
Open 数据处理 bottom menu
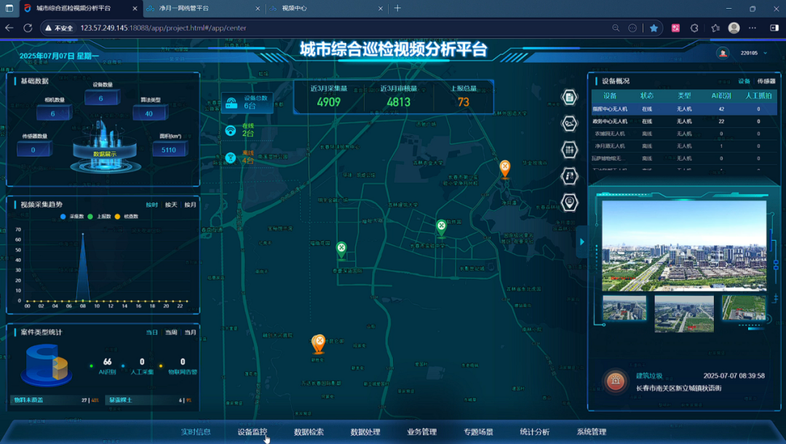[365, 432]
